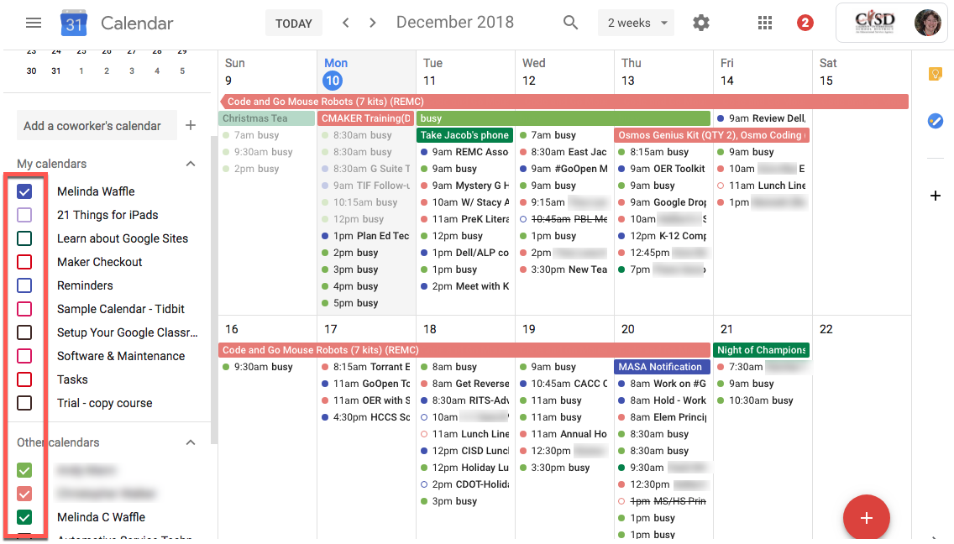The width and height of the screenshot is (954, 544).
Task: Go to the previous period arrow
Action: (x=346, y=24)
